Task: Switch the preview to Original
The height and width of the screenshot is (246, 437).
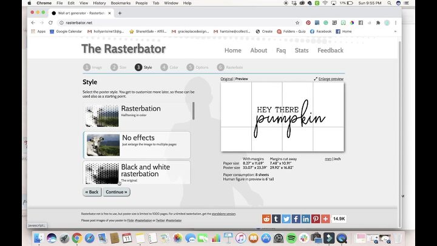Action: coord(226,79)
